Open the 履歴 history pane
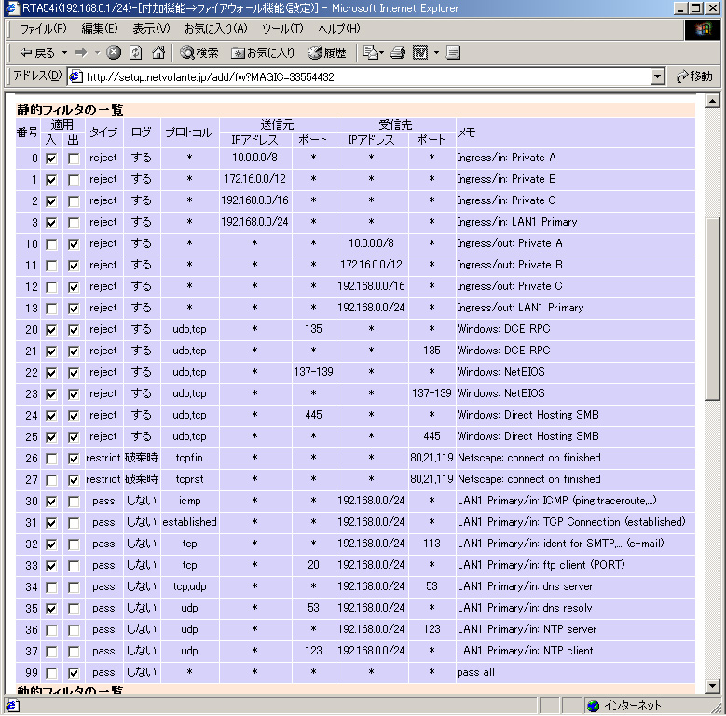This screenshot has height=716, width=726. 327,52
